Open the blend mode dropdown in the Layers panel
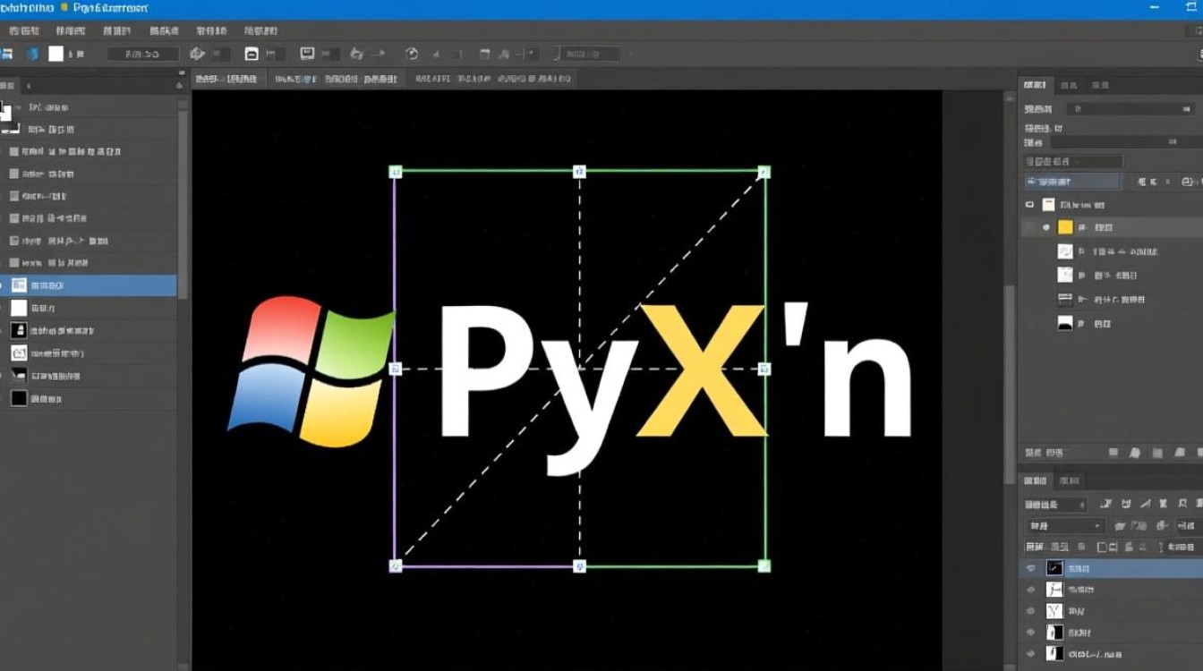 point(1064,526)
